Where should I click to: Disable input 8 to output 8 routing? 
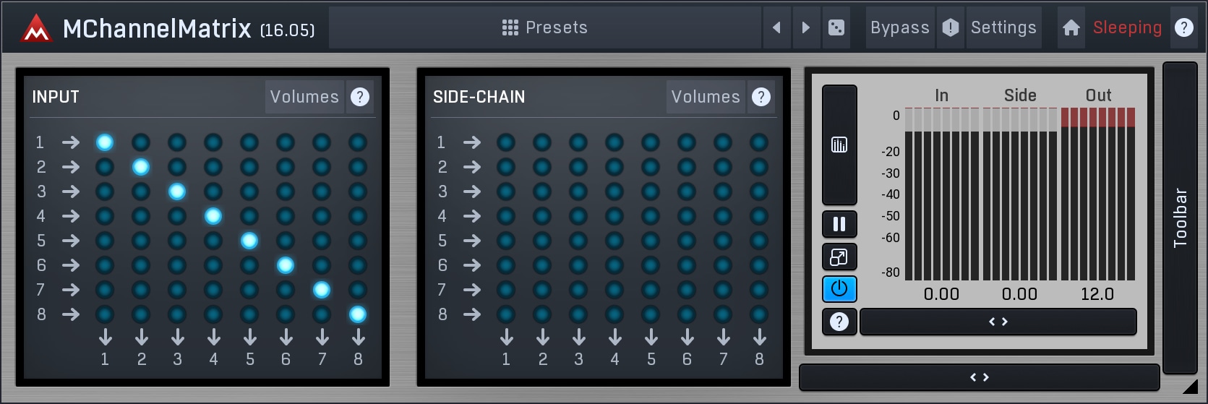coord(358,314)
